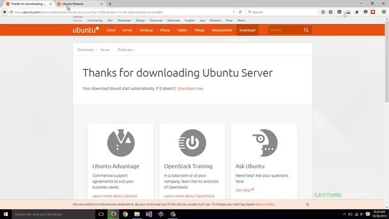Click the page vertical scrollbar thumb
Screen dimensions: 389x219
(387, 62)
